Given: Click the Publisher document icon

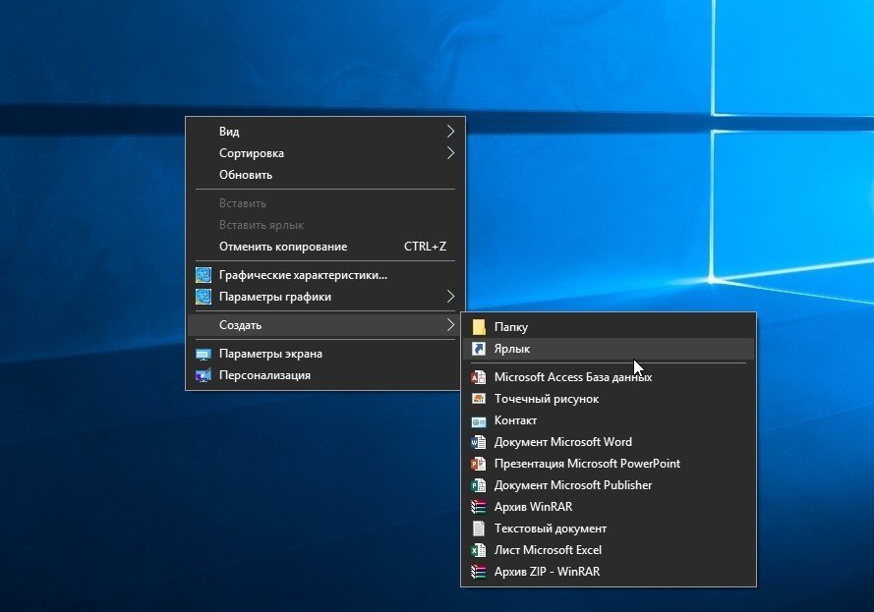Looking at the screenshot, I should (x=479, y=485).
